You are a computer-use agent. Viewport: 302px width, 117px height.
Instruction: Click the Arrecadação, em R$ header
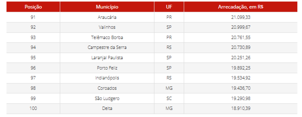[241, 7]
